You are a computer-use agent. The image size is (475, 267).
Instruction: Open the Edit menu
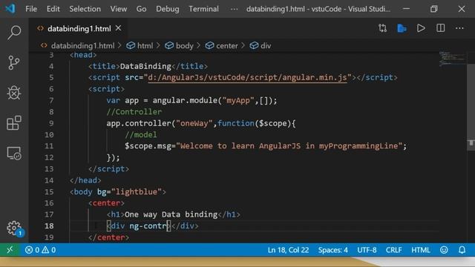pos(53,9)
